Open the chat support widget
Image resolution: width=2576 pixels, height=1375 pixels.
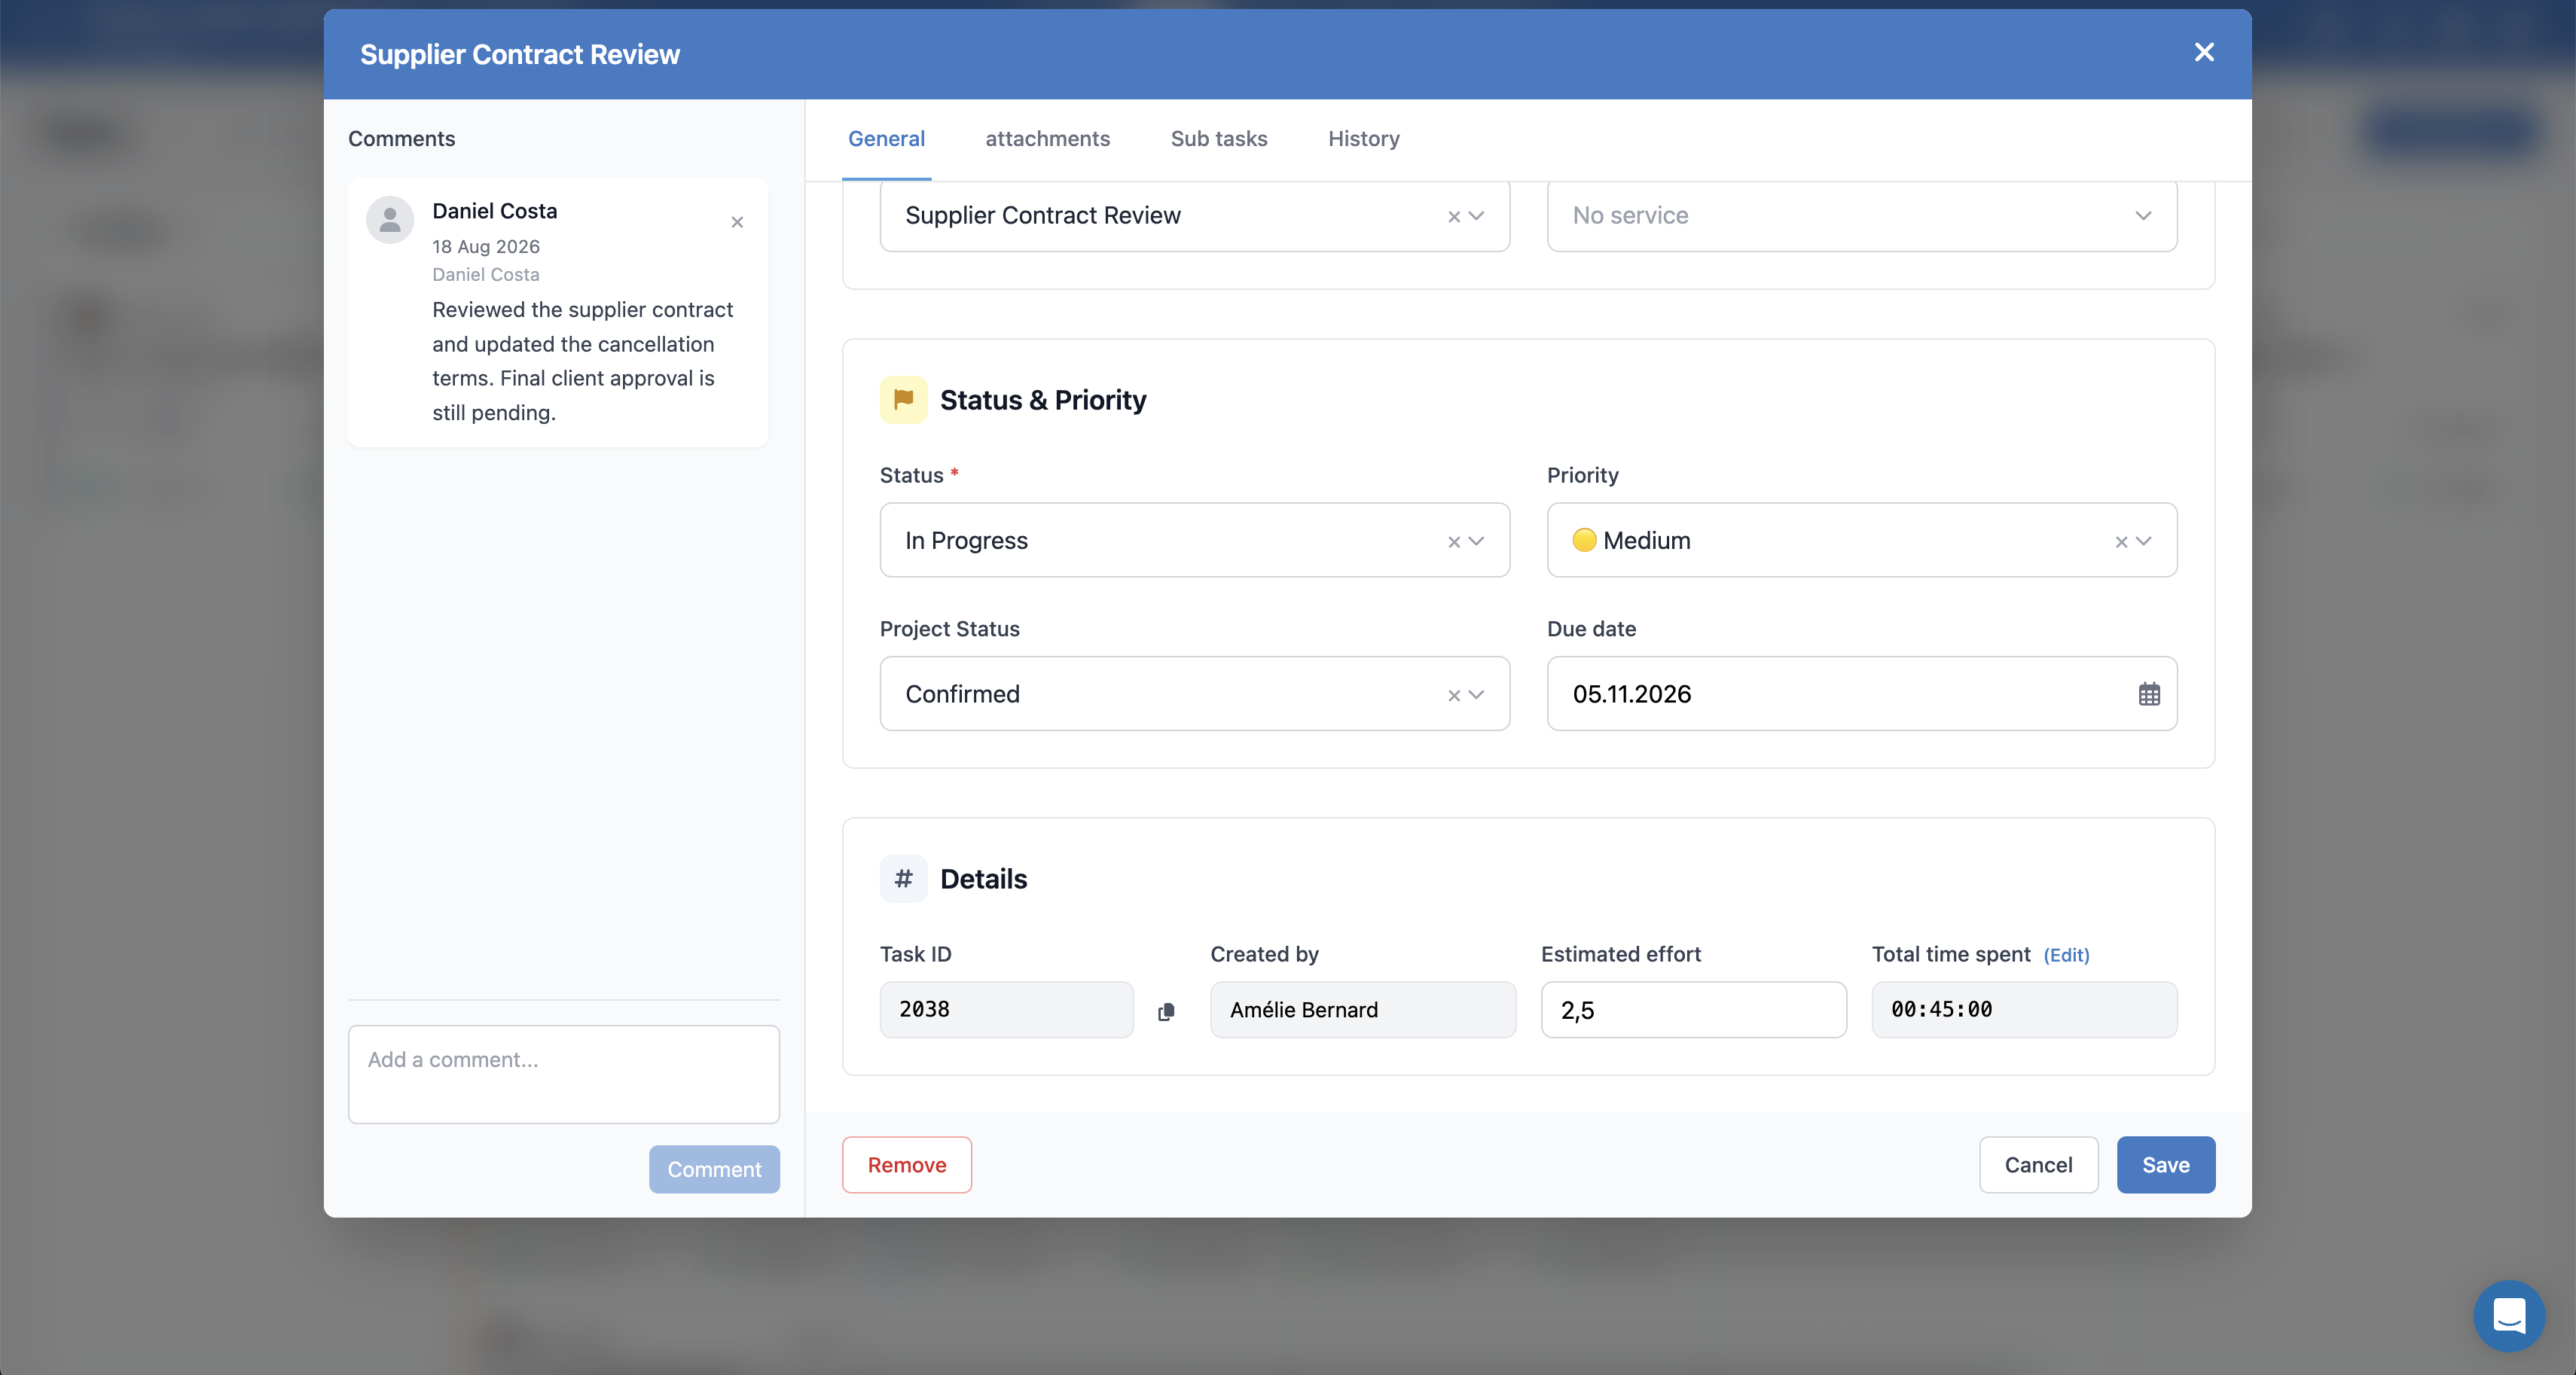pyautogui.click(x=2509, y=1315)
